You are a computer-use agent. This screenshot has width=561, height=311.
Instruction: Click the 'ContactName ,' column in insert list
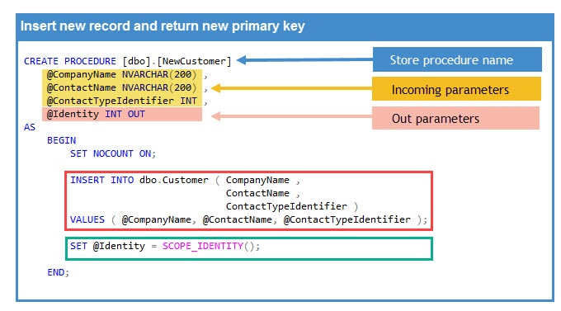263,193
